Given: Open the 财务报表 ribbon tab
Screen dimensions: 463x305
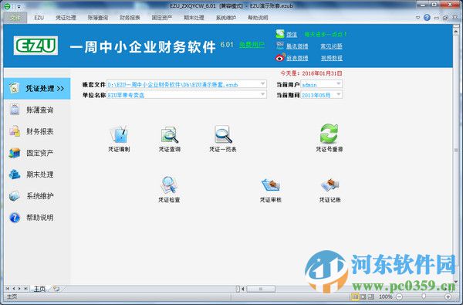Looking at the screenshot, I should tap(130, 18).
